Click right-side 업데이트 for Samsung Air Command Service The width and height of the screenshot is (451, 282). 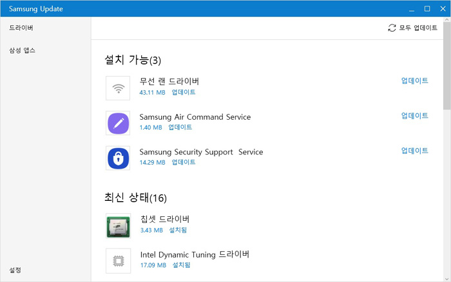pyautogui.click(x=415, y=116)
